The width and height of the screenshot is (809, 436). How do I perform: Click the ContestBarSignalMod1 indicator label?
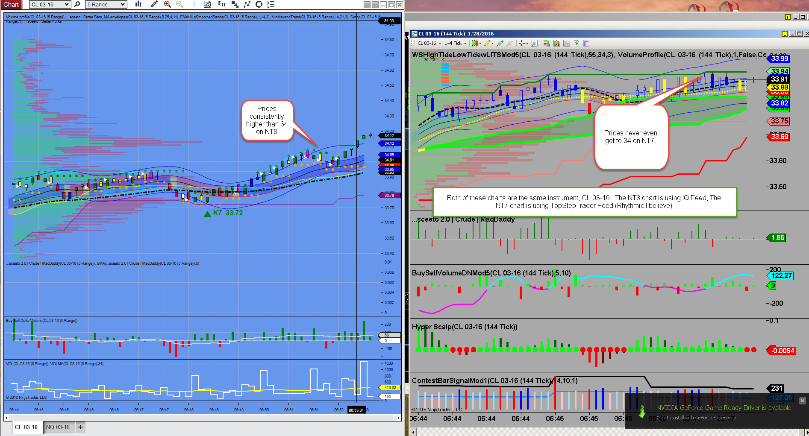[495, 381]
